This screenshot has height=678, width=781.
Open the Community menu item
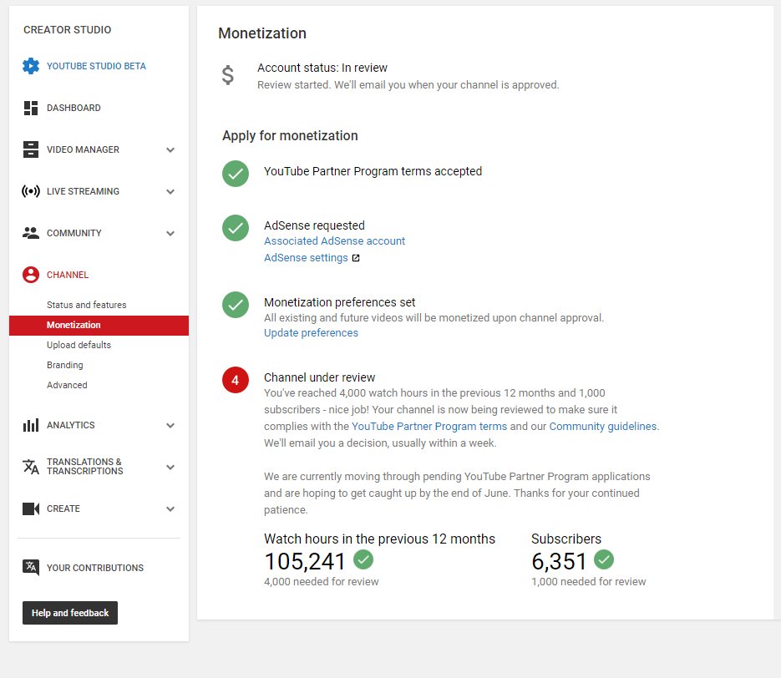click(74, 233)
